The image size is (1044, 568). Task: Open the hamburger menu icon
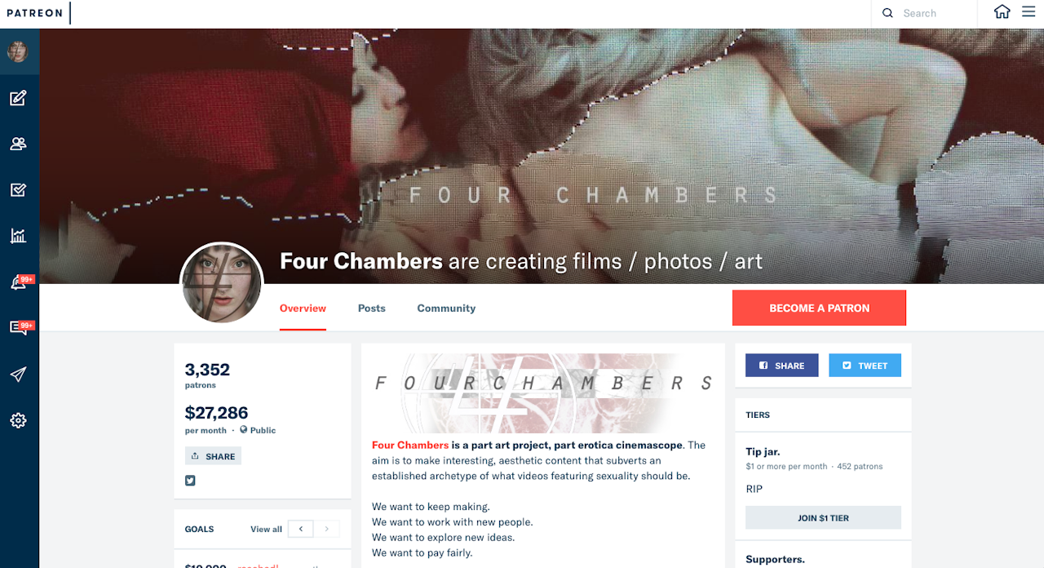tap(1029, 12)
